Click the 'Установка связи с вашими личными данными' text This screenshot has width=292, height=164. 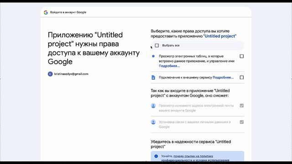[195, 124]
